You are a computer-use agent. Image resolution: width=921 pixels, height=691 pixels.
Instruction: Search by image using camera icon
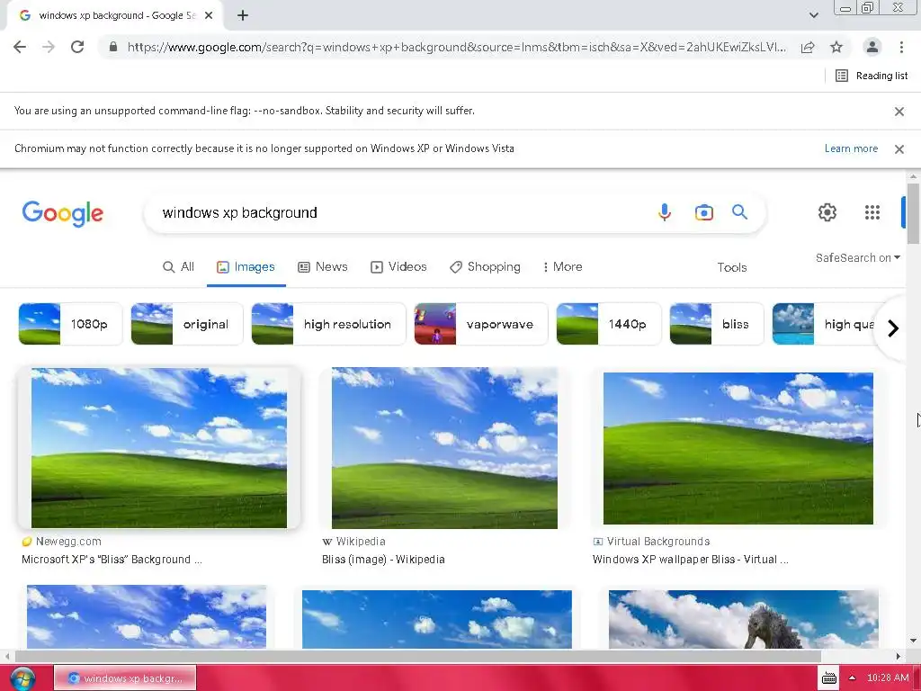tap(703, 212)
